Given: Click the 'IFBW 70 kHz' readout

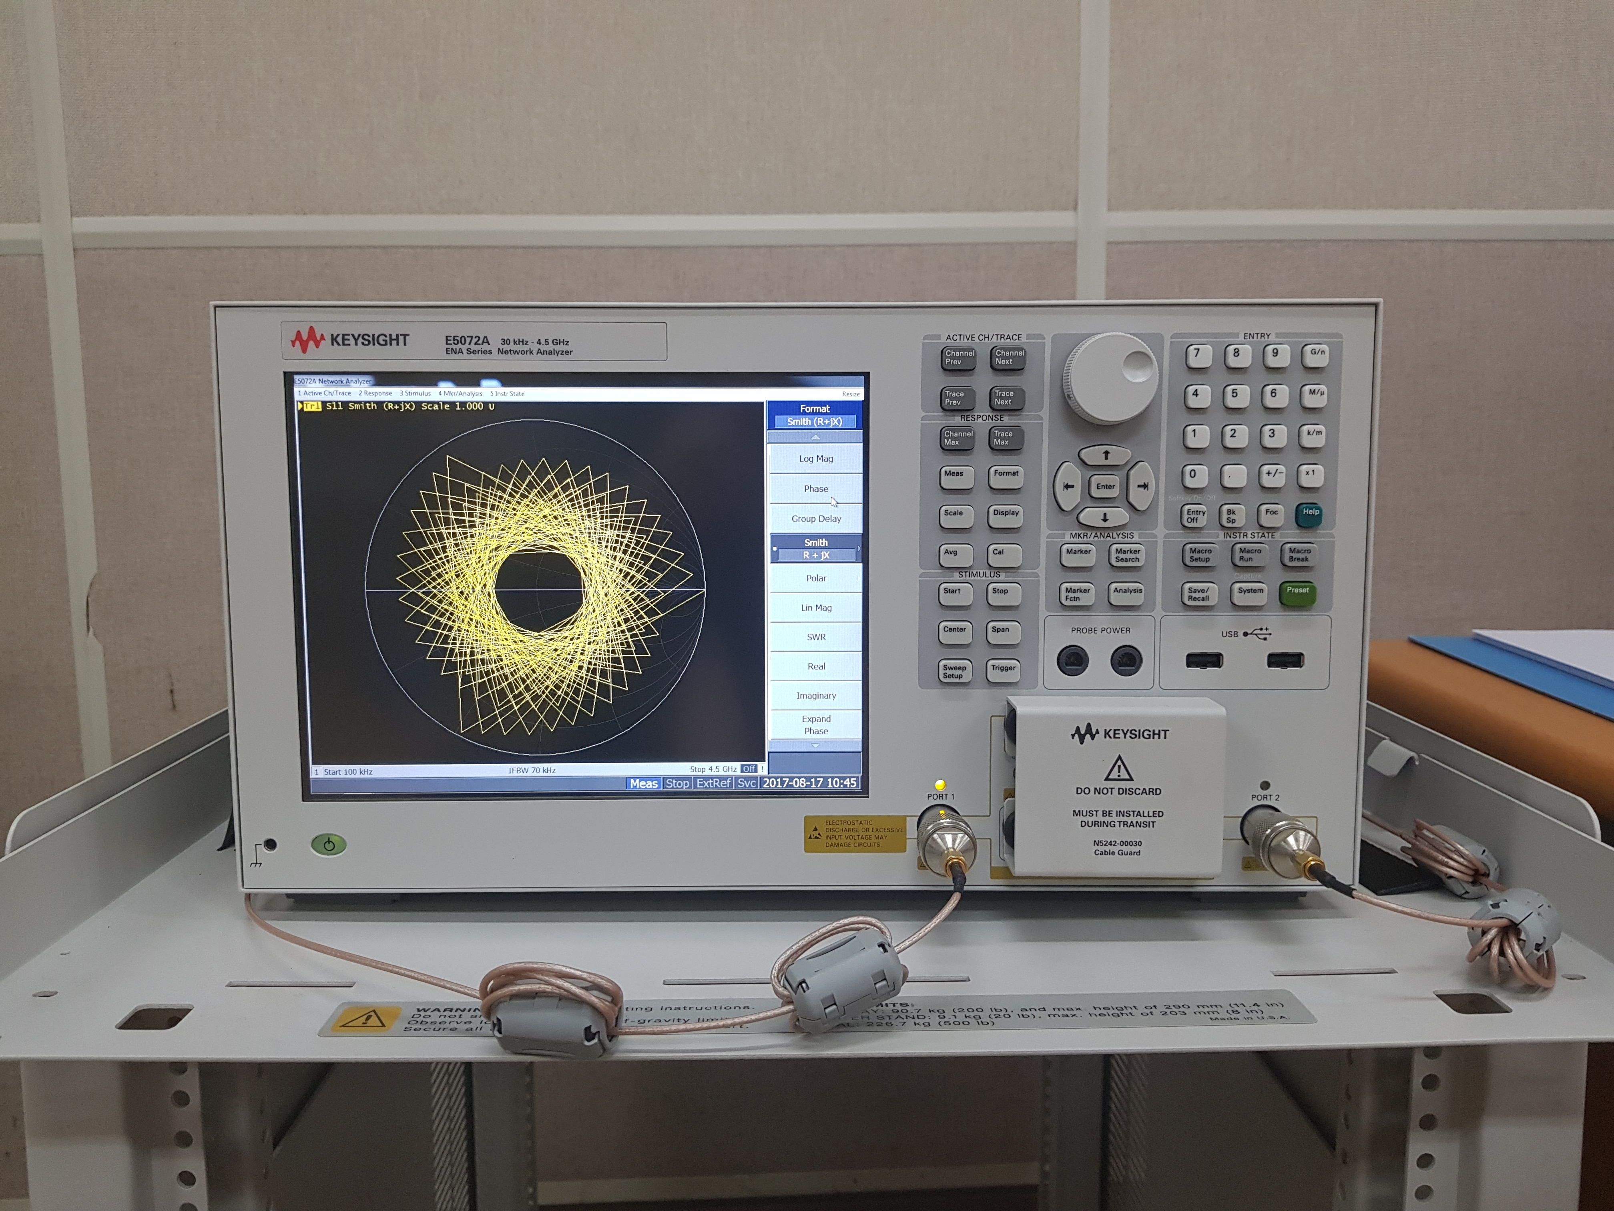Looking at the screenshot, I should [x=532, y=770].
